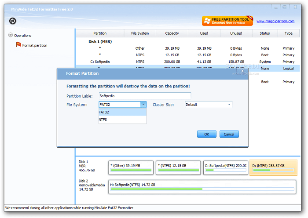Select the *(Other) 39.19 MB disk block
Image resolution: width=308 pixels, height=218 pixels.
(131, 167)
